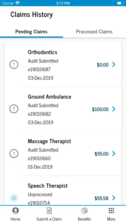The image size is (126, 224).
Task: Open the Orthodontics claim title
Action: (x=42, y=52)
